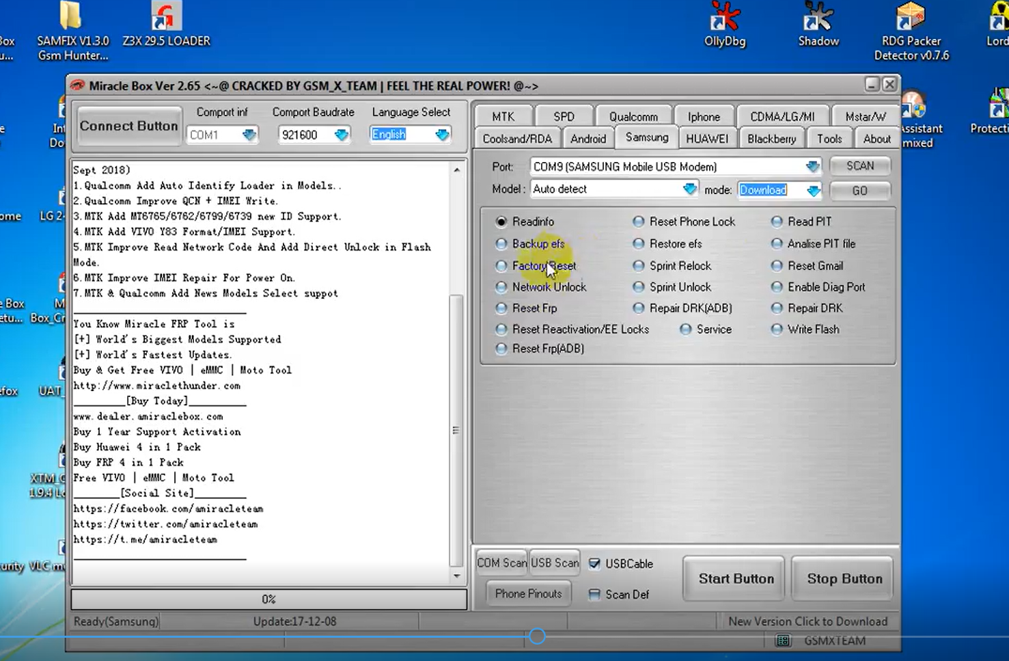This screenshot has height=661, width=1009.
Task: Open the Comport inf COM1 dropdown
Action: (249, 135)
